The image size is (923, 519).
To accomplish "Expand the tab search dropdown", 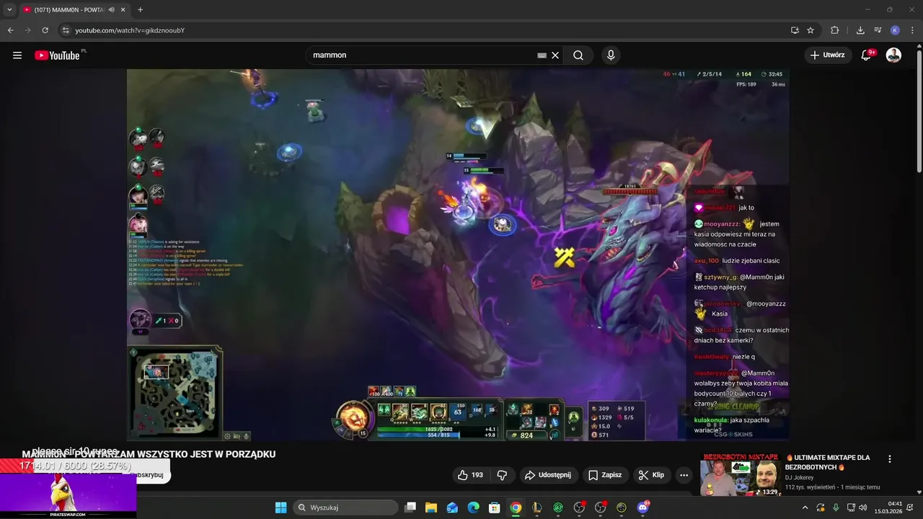I will point(9,9).
